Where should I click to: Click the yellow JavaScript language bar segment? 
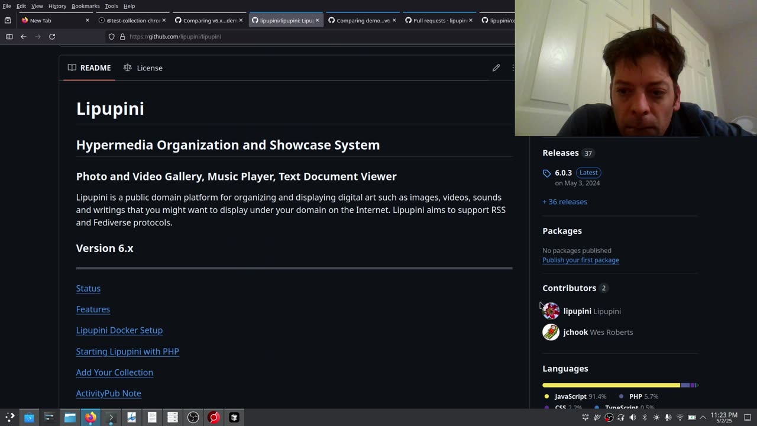coord(612,385)
